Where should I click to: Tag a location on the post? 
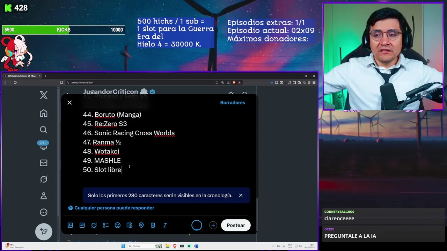pos(141,225)
